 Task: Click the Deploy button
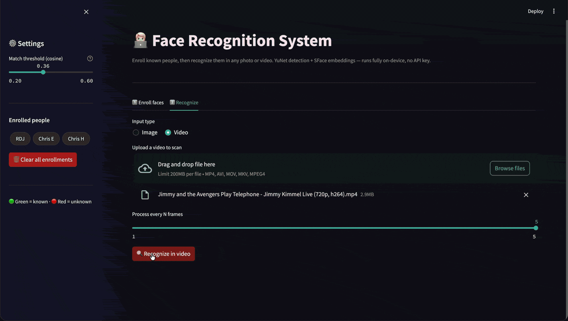point(535,11)
